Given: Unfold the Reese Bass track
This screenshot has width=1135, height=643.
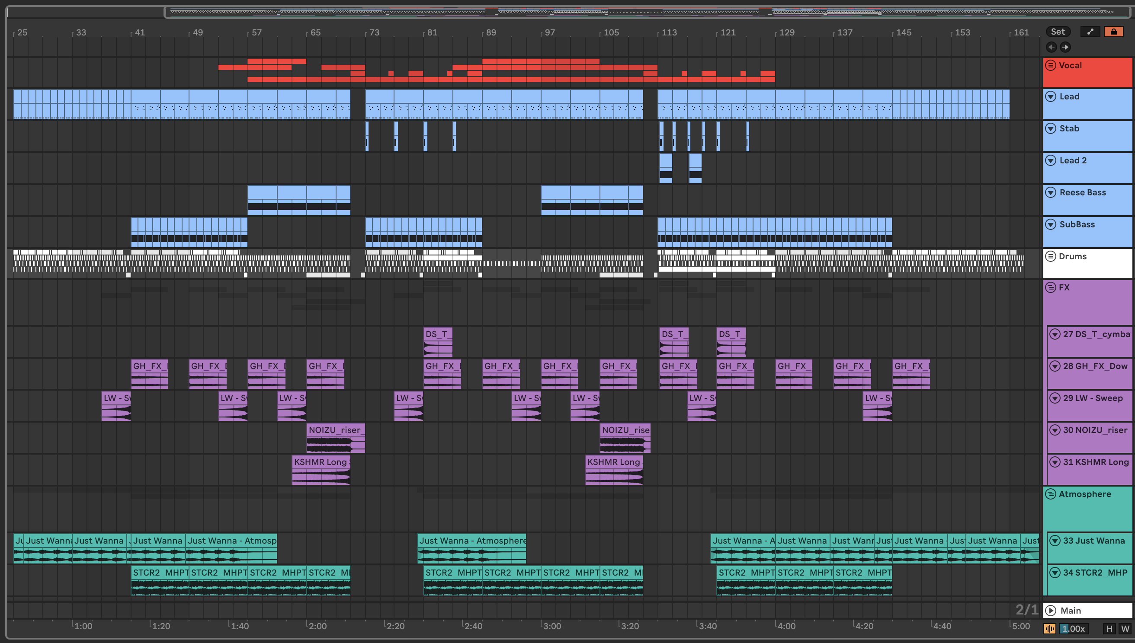Looking at the screenshot, I should 1051,193.
